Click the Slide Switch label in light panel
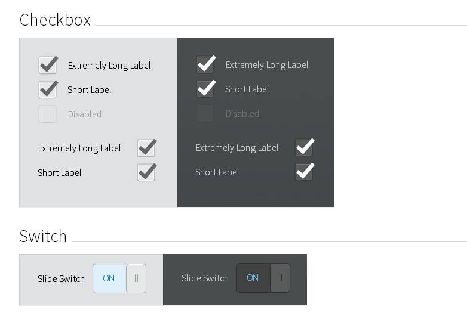This screenshot has width=467, height=322. pyautogui.click(x=61, y=278)
